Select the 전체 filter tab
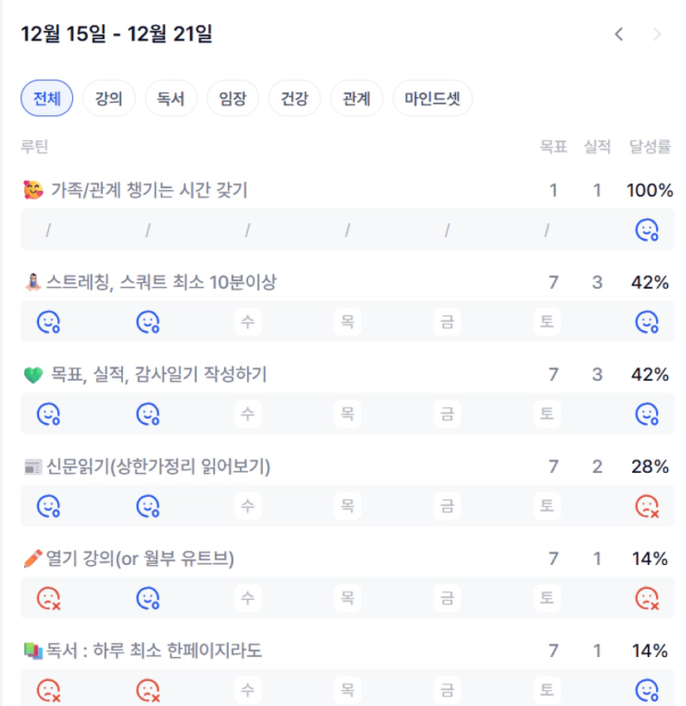686x706 pixels. (46, 99)
